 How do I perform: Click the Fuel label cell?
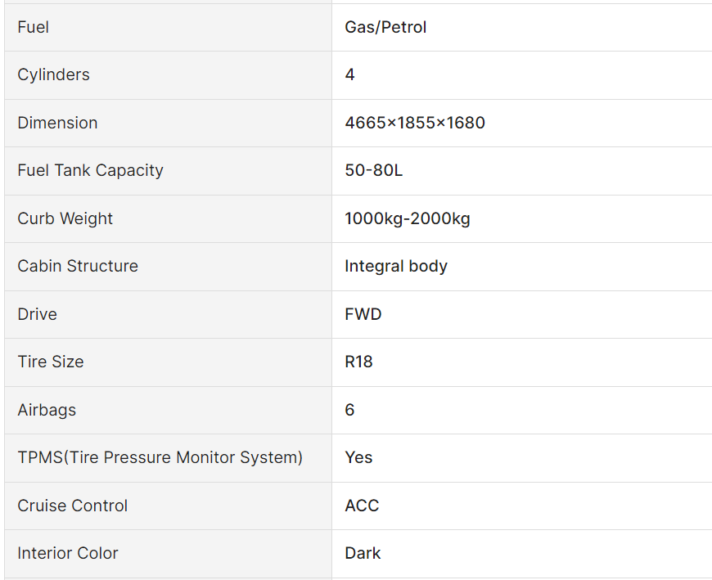pos(34,28)
